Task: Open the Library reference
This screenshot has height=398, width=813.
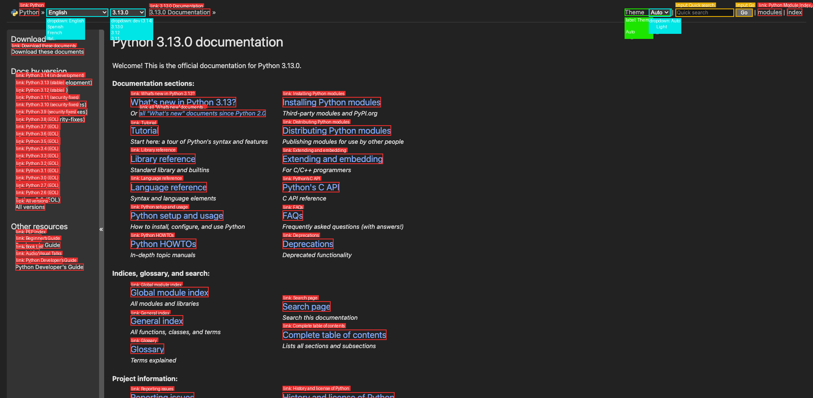Action: [163, 159]
